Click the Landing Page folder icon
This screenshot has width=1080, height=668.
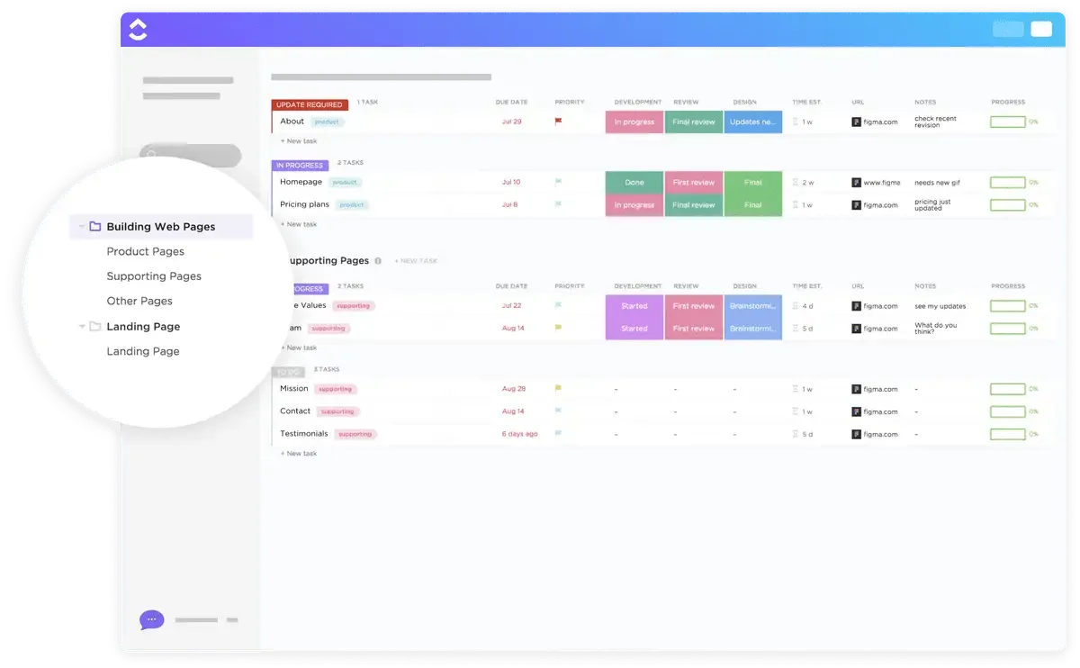[x=94, y=326]
